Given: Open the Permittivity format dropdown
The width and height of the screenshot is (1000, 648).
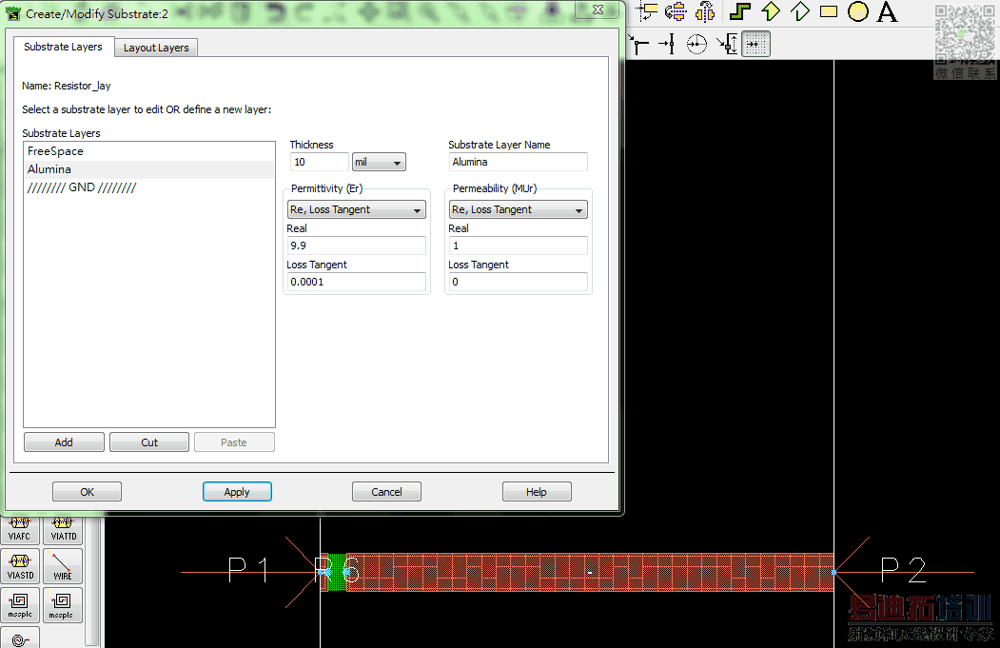Looking at the screenshot, I should click(357, 209).
